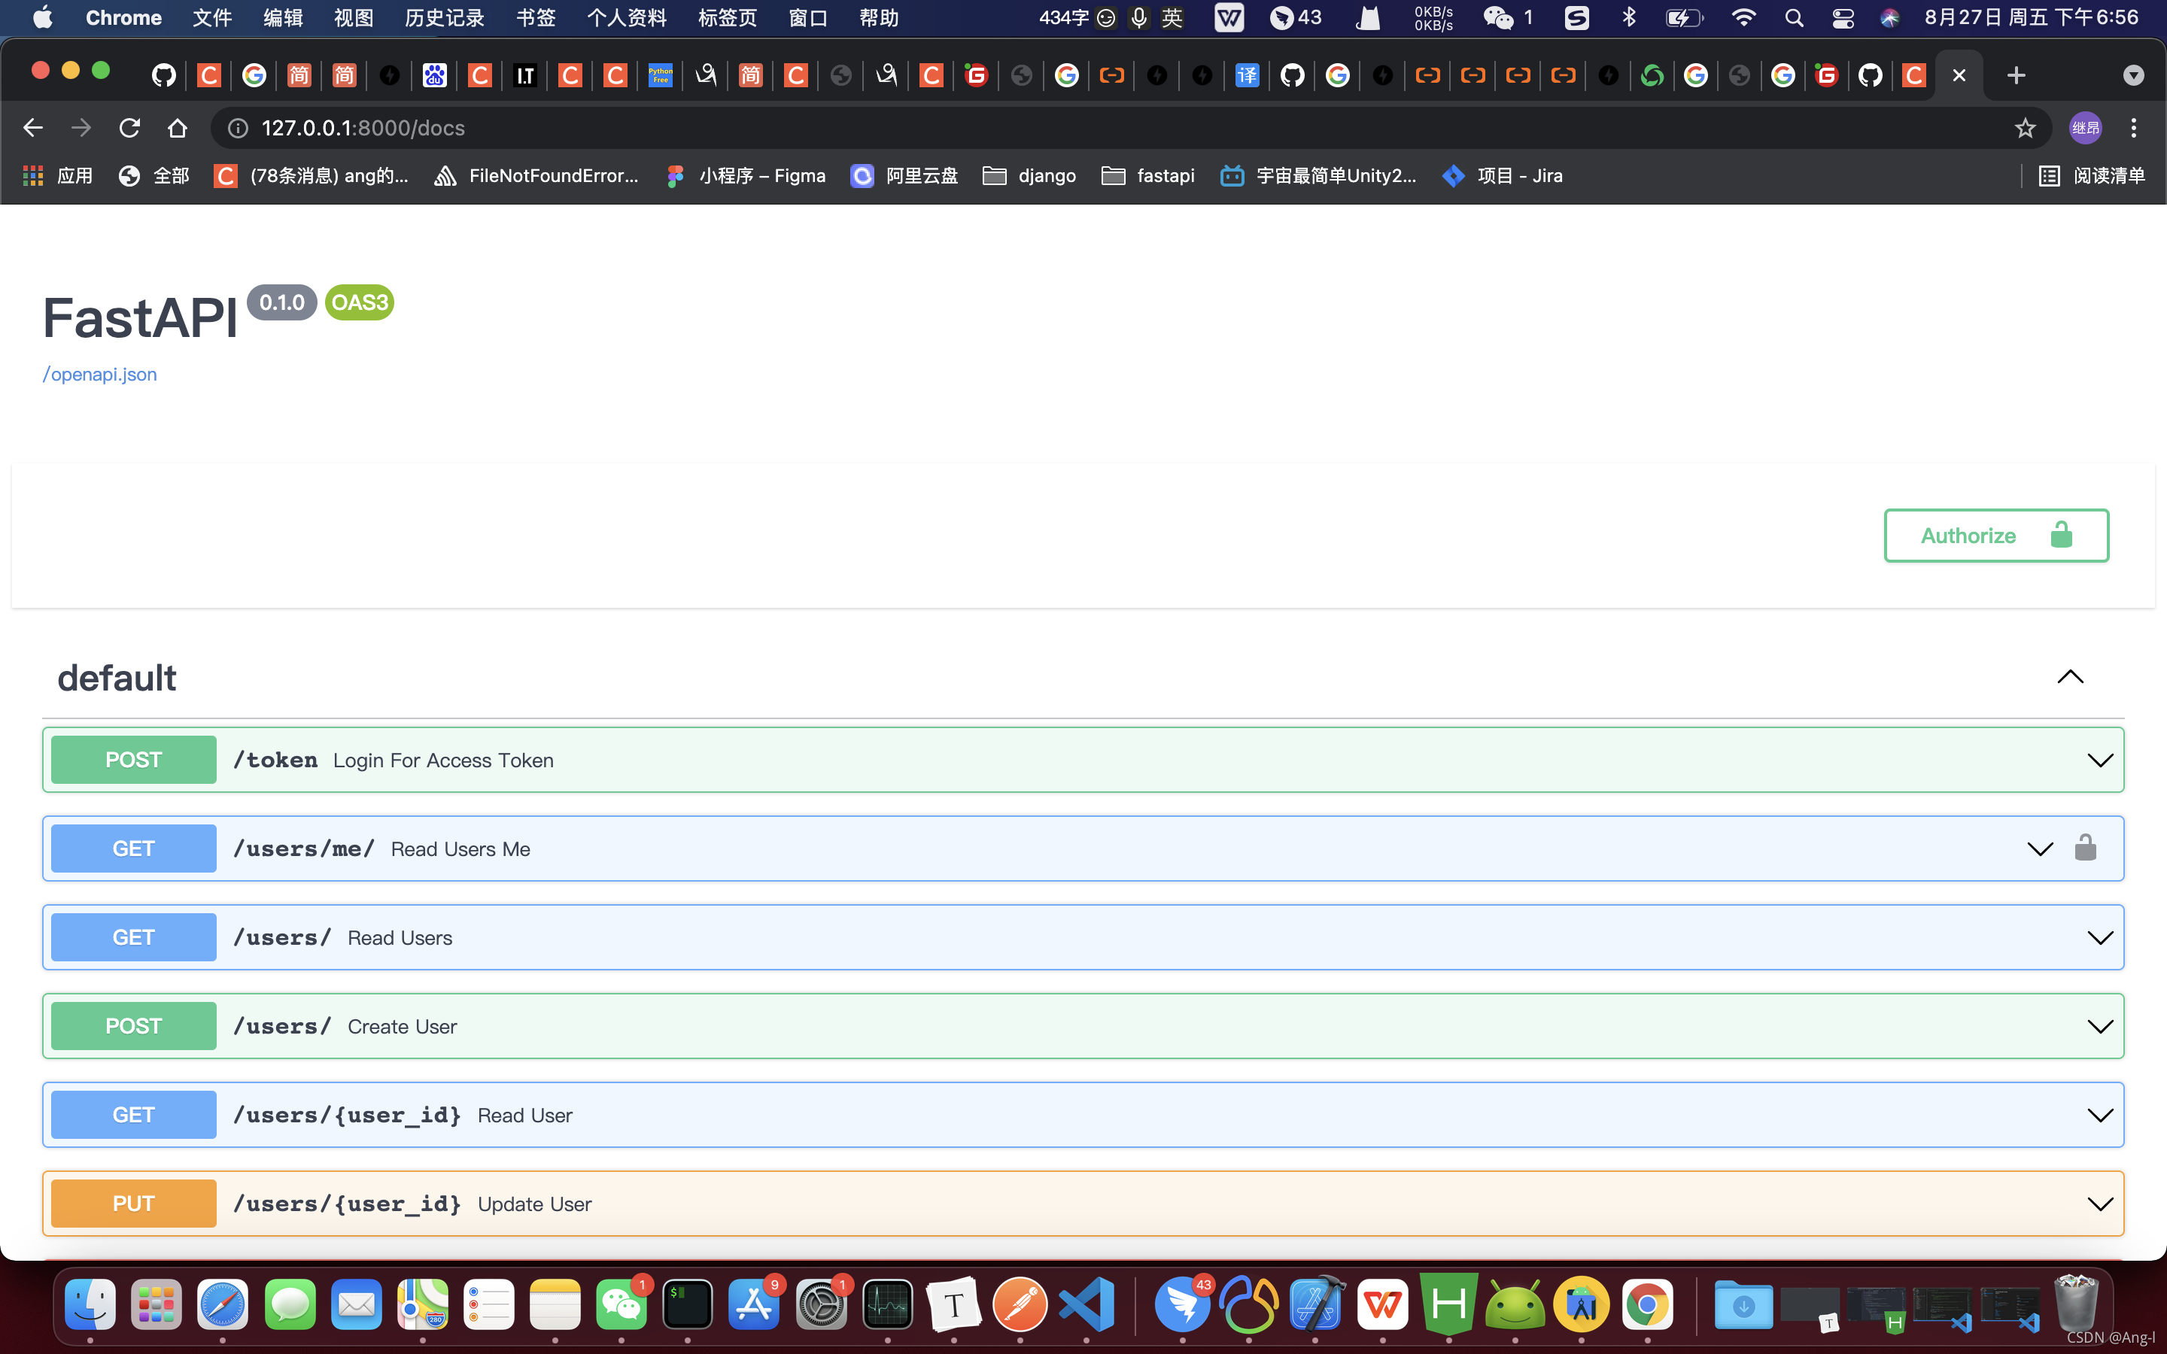The height and width of the screenshot is (1354, 2167).
Task: Bookmark this page with the star icon
Action: click(x=2026, y=128)
